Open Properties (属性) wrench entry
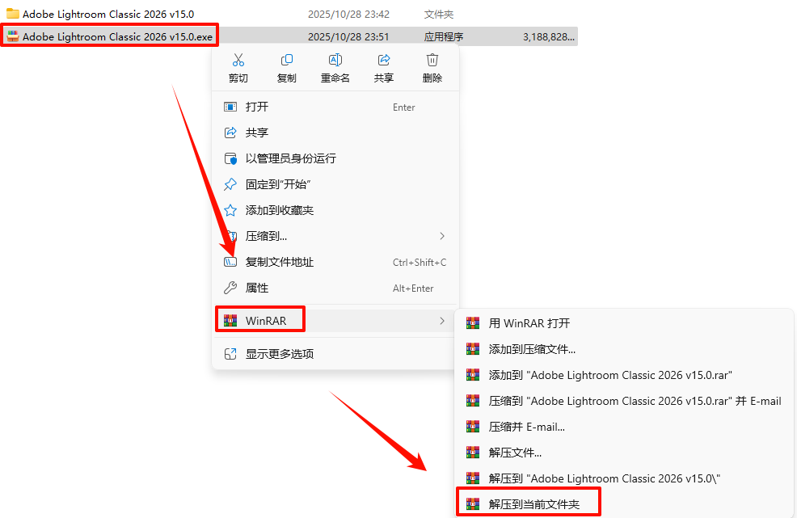 [335, 288]
